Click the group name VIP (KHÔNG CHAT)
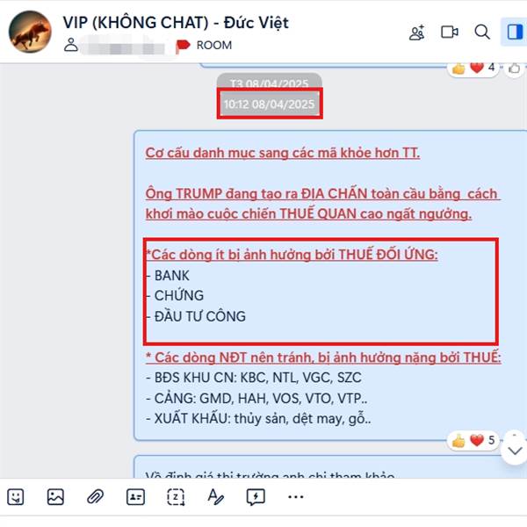This screenshot has width=527, height=527. click(136, 23)
